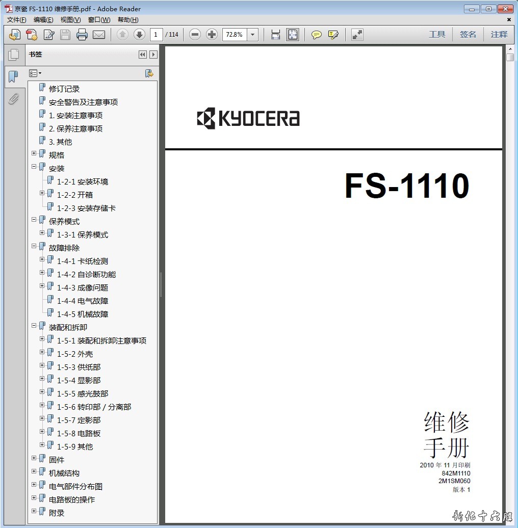Image resolution: width=518 pixels, height=528 pixels.
Task: Open the zoom percentage dropdown arrow
Action: point(253,35)
